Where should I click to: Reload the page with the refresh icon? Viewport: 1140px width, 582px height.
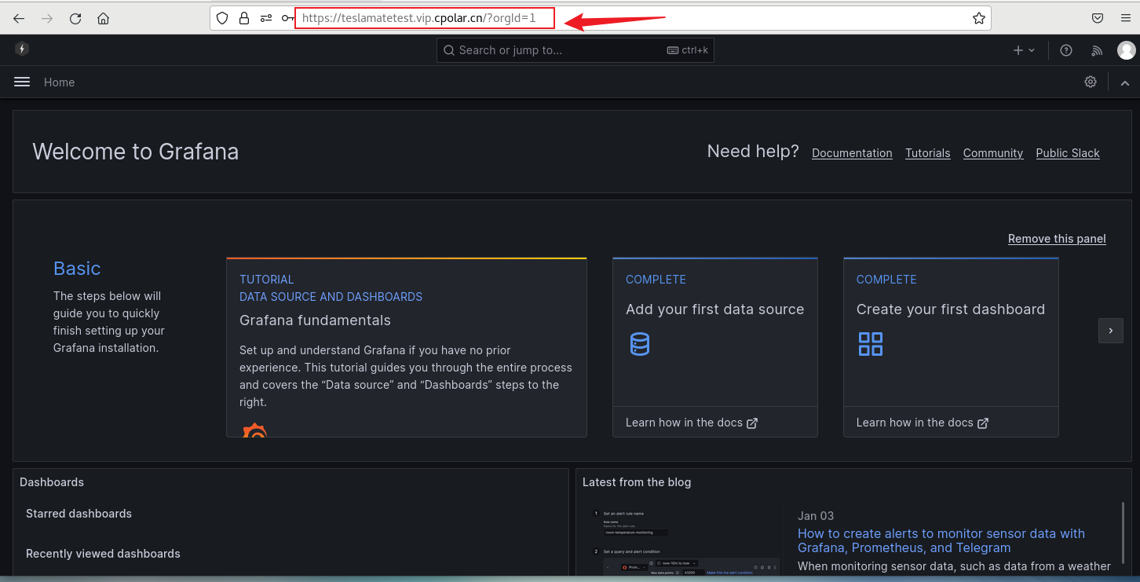pos(75,18)
